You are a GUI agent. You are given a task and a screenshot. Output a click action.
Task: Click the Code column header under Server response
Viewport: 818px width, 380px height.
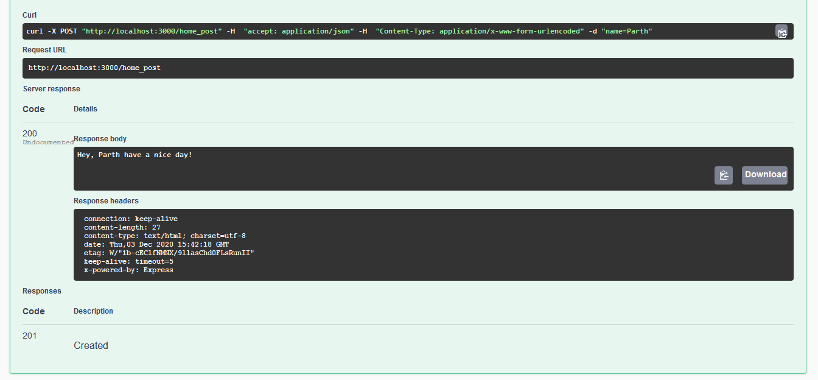(x=33, y=109)
